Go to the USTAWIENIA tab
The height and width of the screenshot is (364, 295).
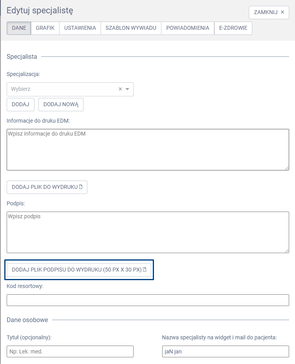(80, 28)
